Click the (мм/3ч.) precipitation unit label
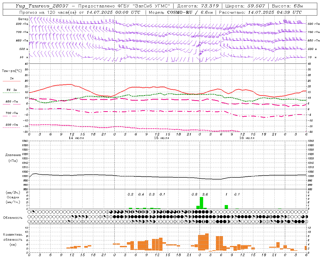 click(x=13, y=192)
